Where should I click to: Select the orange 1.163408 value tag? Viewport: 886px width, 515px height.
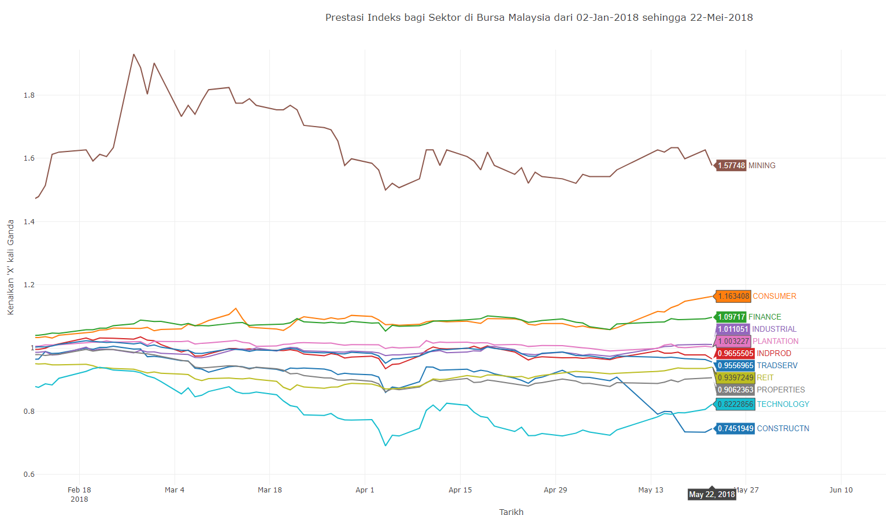coord(733,296)
